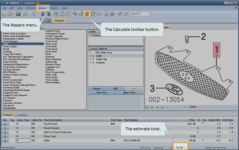Toggle Tax checkbox on the Hood Panel row
The width and height of the screenshot is (239, 150).
[203, 124]
